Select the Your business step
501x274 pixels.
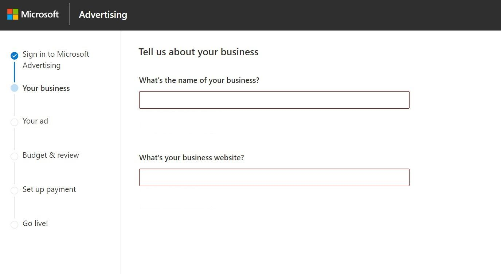46,88
